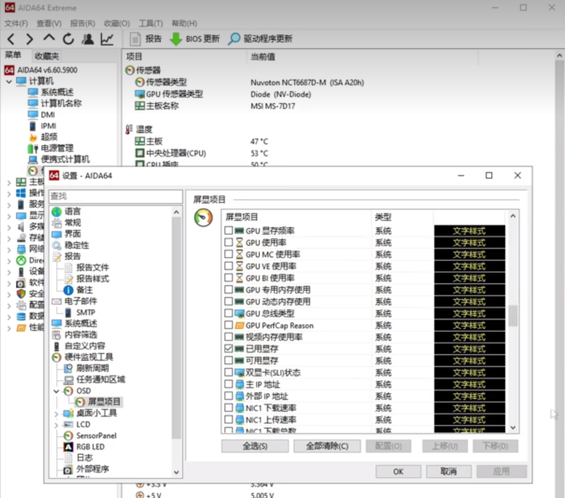Click the 全选(S) button
The width and height of the screenshot is (565, 498).
tap(254, 446)
